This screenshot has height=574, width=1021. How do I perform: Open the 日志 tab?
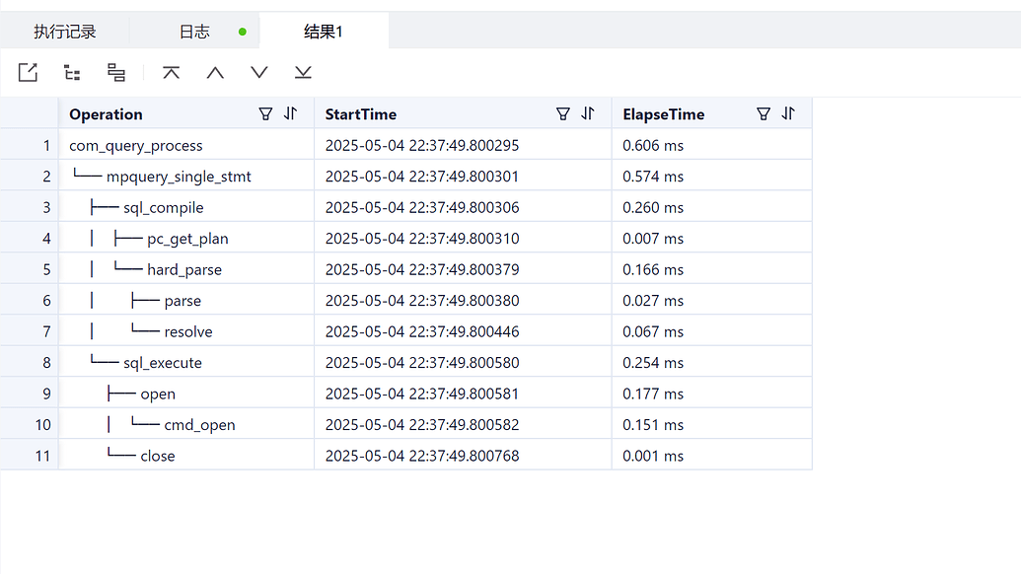pos(194,32)
